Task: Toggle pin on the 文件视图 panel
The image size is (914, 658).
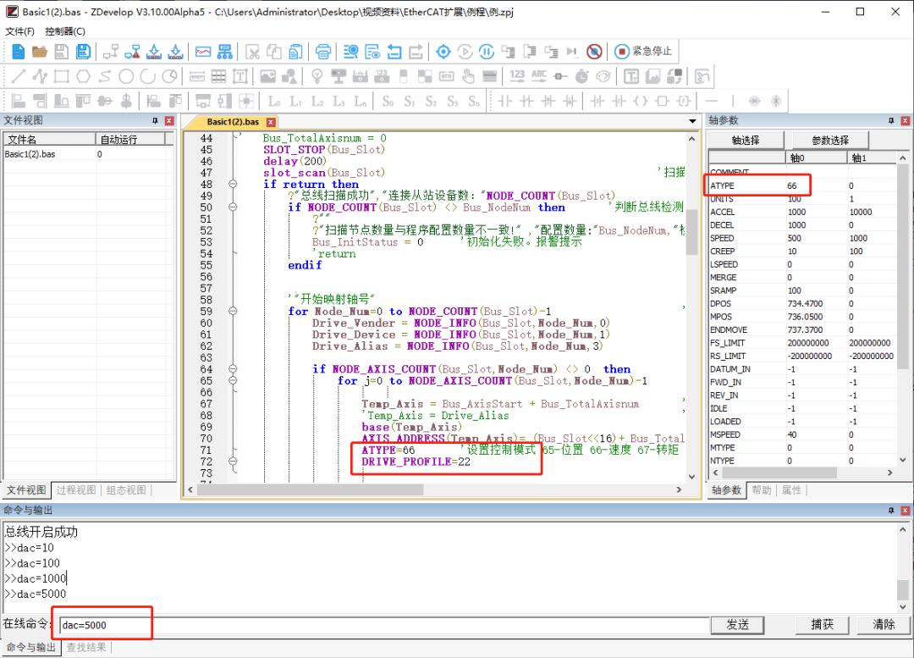Action: tap(155, 121)
